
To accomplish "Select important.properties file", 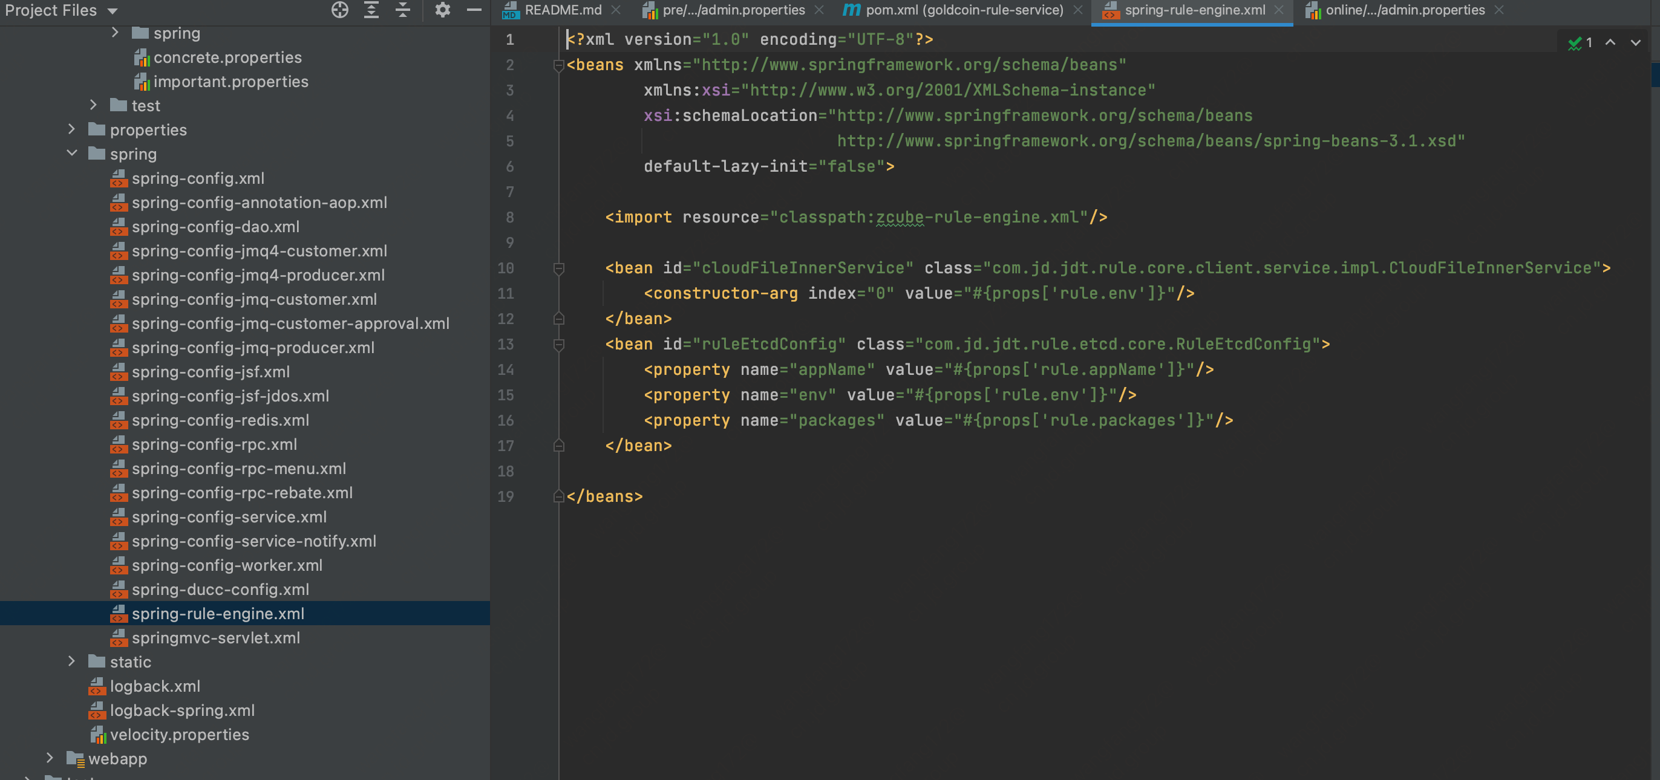I will [x=230, y=81].
